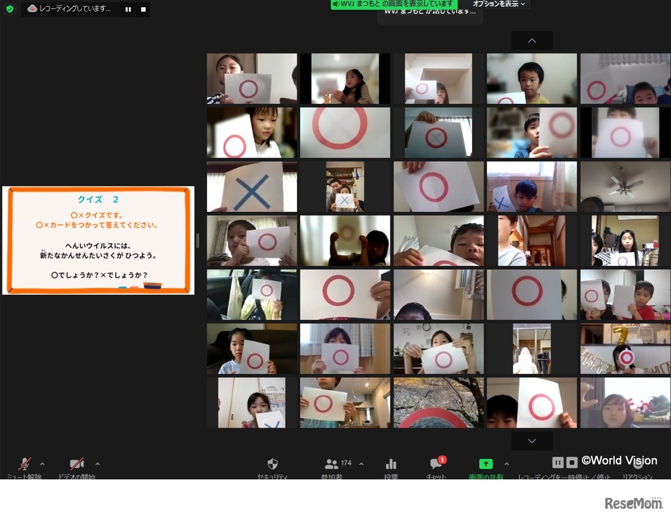Stop recording in bottom toolbar
671x517 pixels.
pyautogui.click(x=572, y=462)
